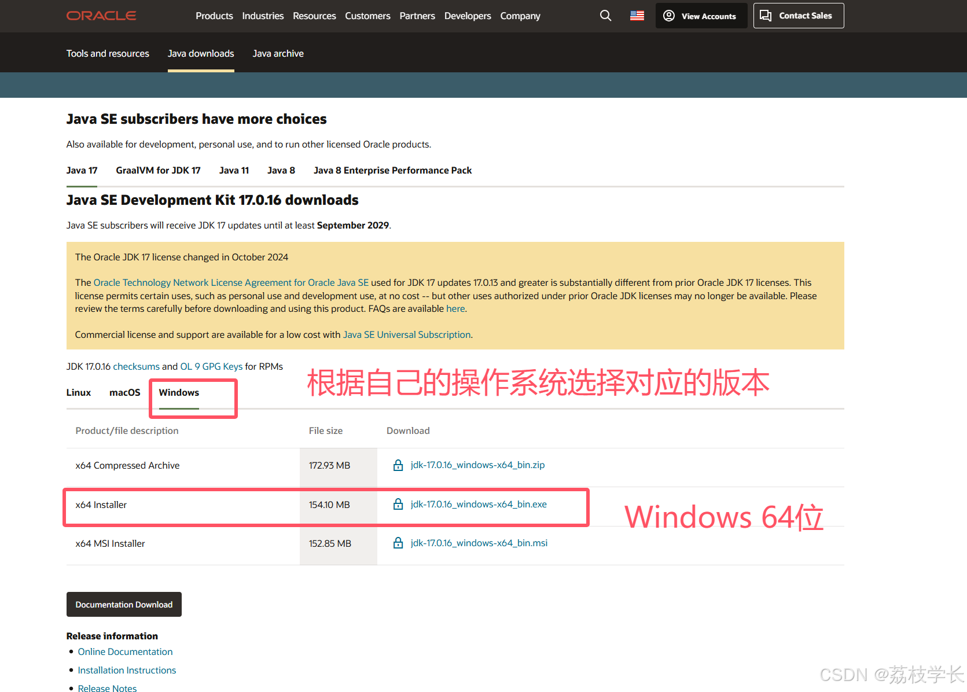Select the Java downloads tab
This screenshot has height=692, width=967.
(201, 53)
